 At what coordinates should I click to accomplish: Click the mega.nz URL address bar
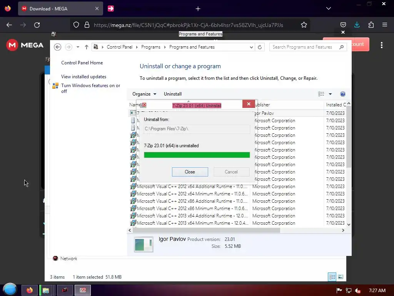click(189, 25)
